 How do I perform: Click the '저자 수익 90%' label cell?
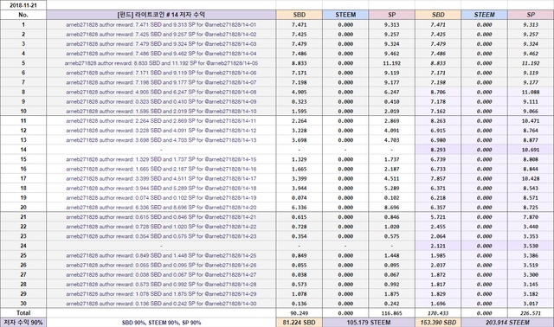click(23, 323)
